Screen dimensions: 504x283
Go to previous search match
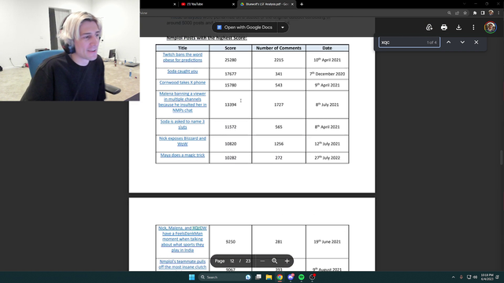(448, 42)
